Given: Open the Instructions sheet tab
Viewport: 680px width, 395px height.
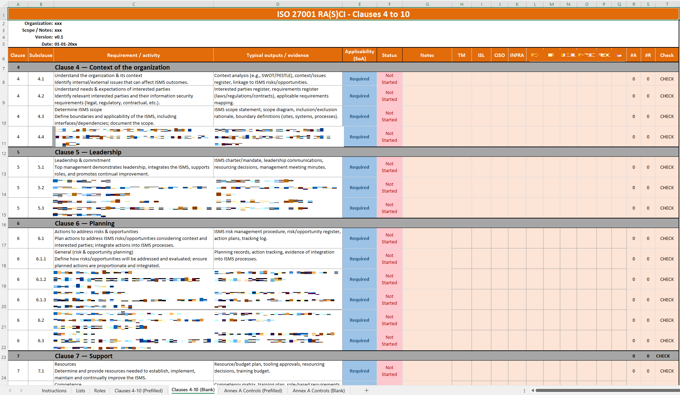Looking at the screenshot, I should click(x=54, y=391).
